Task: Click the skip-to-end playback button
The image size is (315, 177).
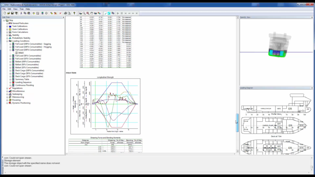Action: point(137,13)
